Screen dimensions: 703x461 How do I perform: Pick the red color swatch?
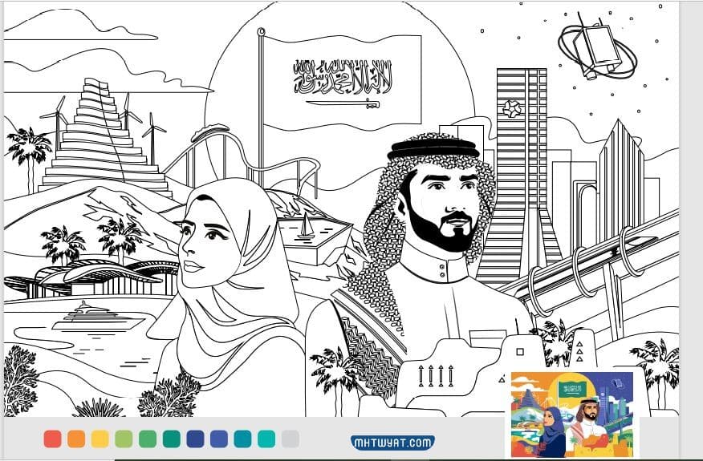pyautogui.click(x=52, y=439)
